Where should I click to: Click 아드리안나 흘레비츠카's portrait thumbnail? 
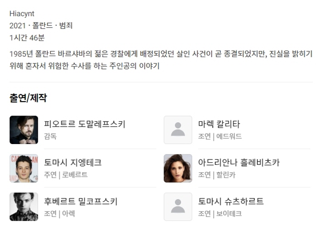(178, 169)
